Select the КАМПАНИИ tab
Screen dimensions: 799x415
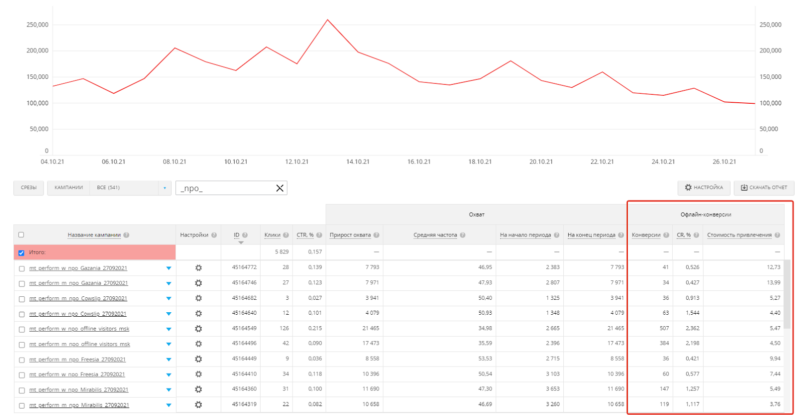pos(68,188)
